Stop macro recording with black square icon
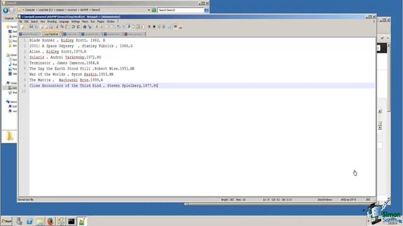 coord(154,26)
